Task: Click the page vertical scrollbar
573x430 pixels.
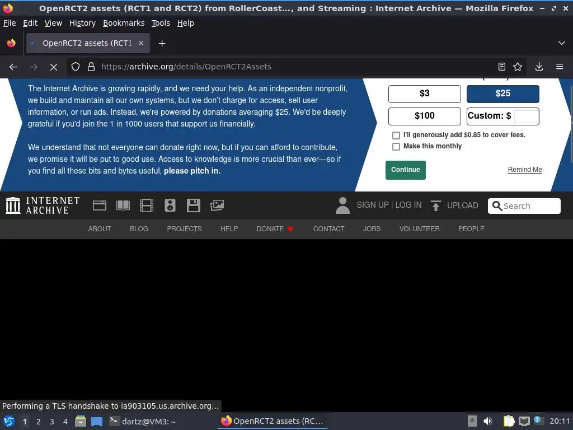Action: 571,124
